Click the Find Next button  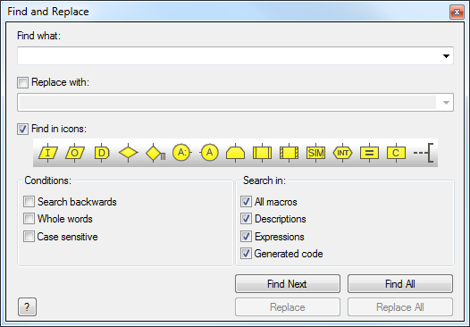pyautogui.click(x=288, y=283)
